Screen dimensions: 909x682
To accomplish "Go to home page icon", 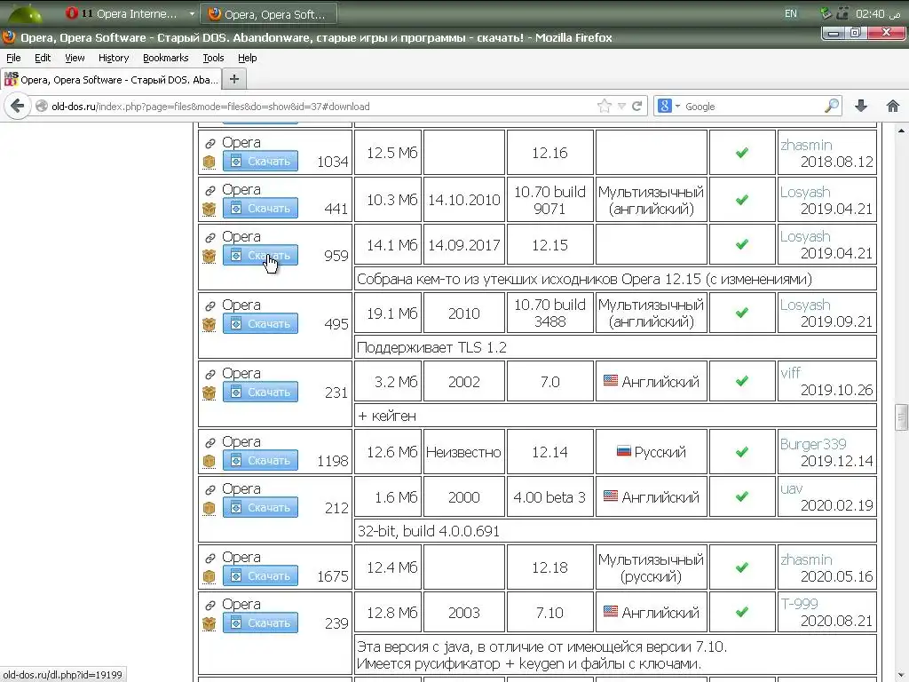I will point(893,106).
